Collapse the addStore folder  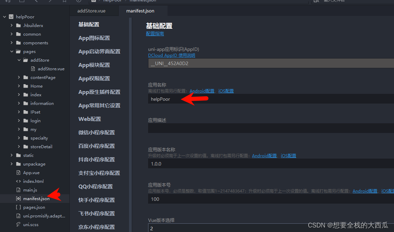pyautogui.click(x=19, y=60)
